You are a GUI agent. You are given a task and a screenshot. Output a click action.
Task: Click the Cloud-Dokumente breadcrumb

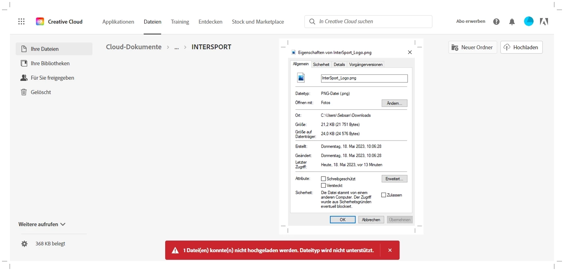click(134, 47)
